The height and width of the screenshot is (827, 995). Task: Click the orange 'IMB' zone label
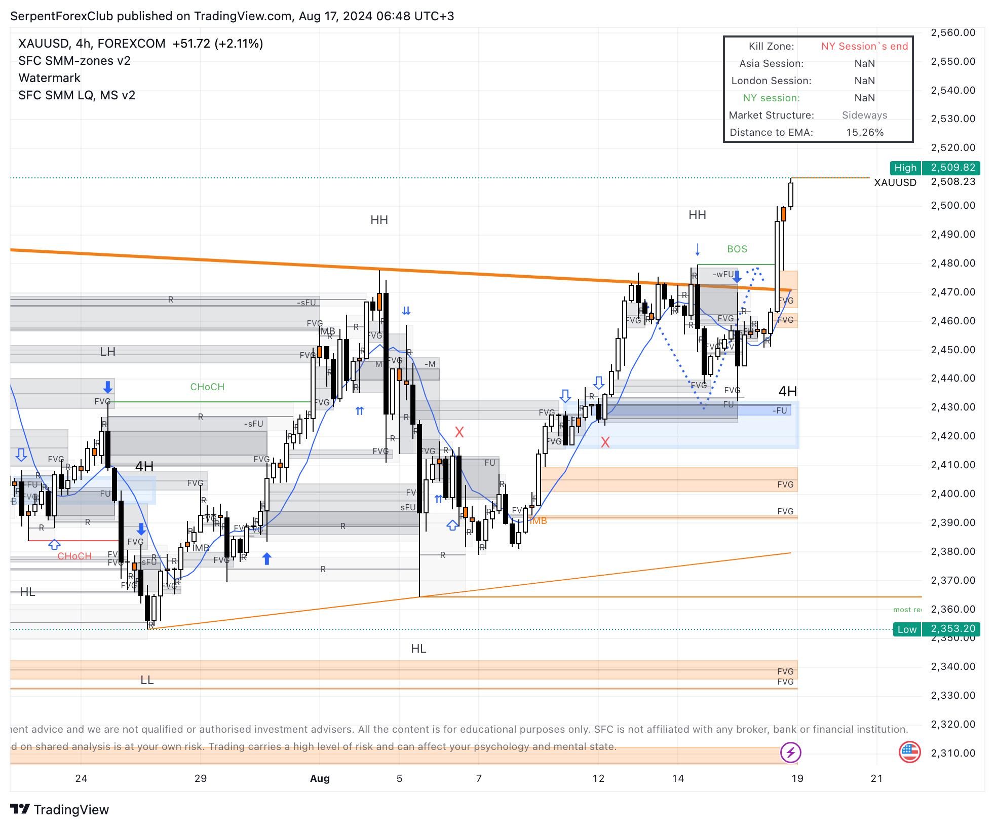click(539, 520)
